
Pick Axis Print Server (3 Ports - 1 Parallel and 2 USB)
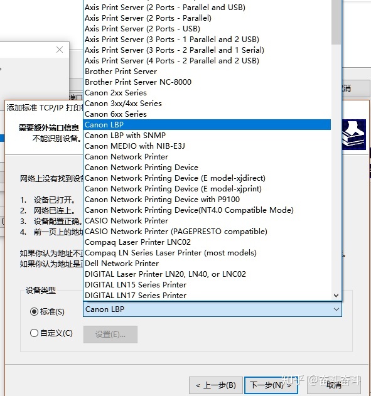[x=207, y=40]
